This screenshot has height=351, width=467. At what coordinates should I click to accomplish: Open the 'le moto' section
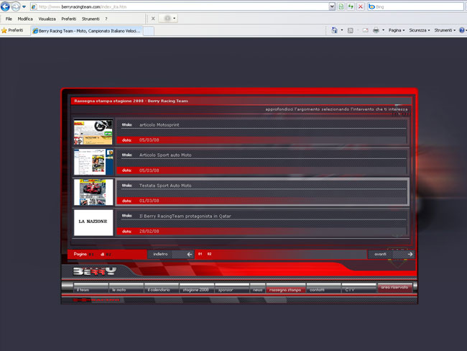(x=126, y=288)
